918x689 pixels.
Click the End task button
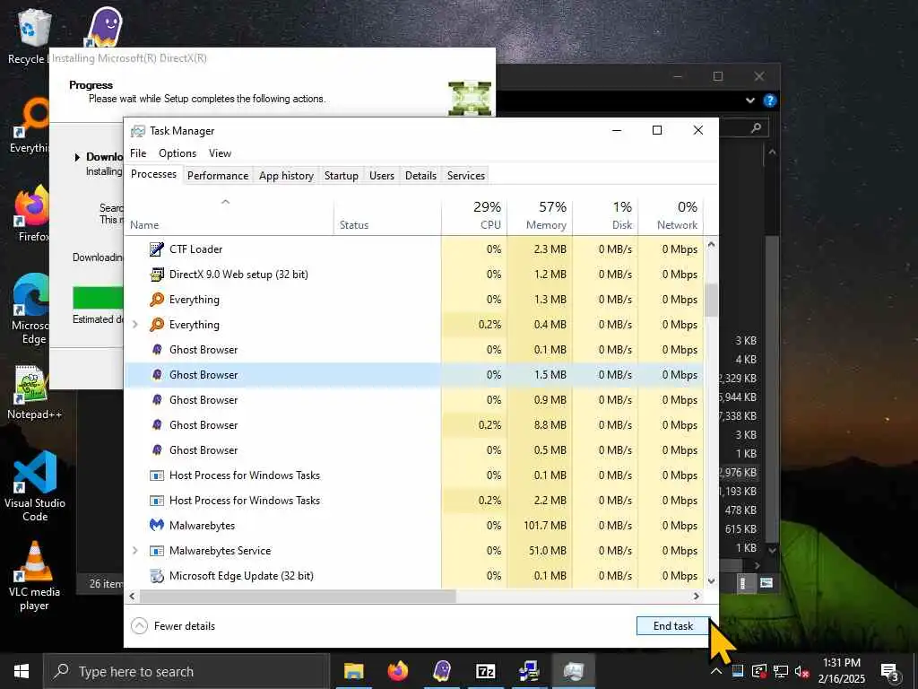pos(673,625)
